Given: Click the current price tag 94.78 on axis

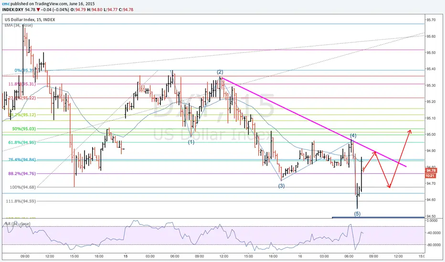Looking at the screenshot, I should pyautogui.click(x=431, y=171).
